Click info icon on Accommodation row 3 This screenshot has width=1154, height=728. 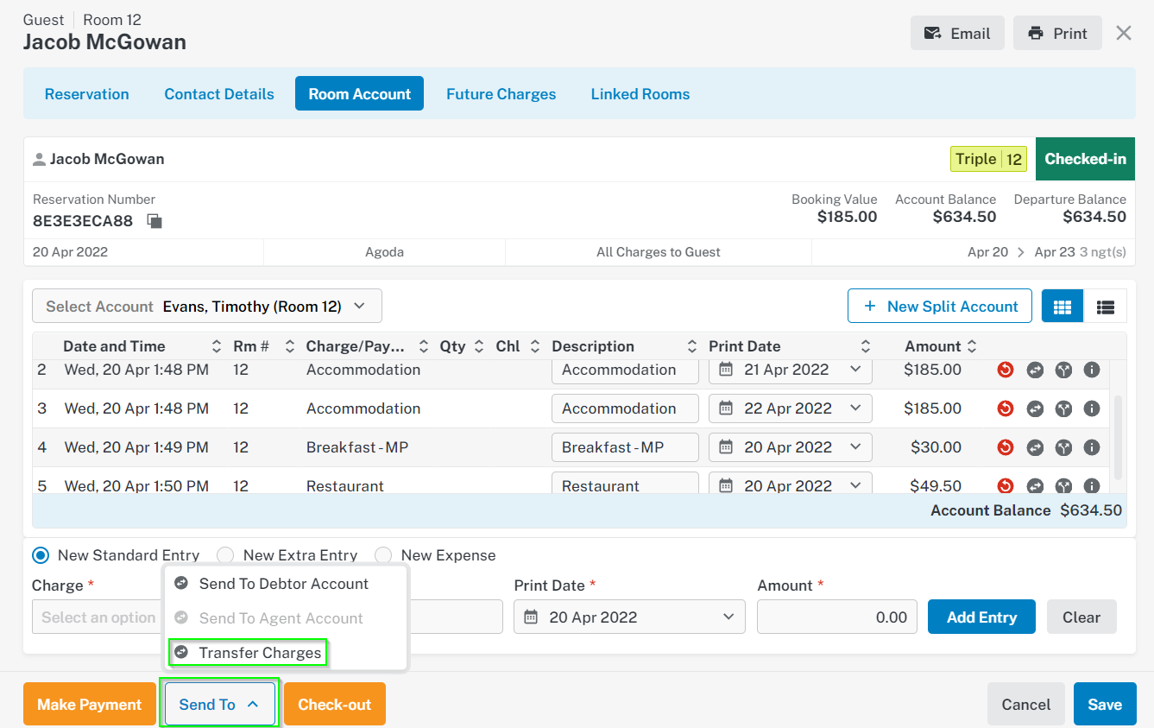point(1092,408)
